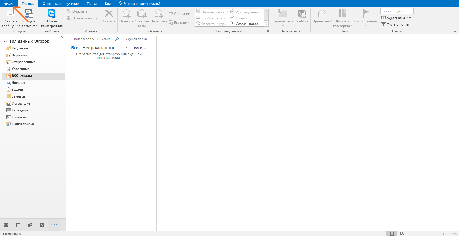Click the К исполнению flag icon
Screen dimensions: 459x236
click(365, 18)
